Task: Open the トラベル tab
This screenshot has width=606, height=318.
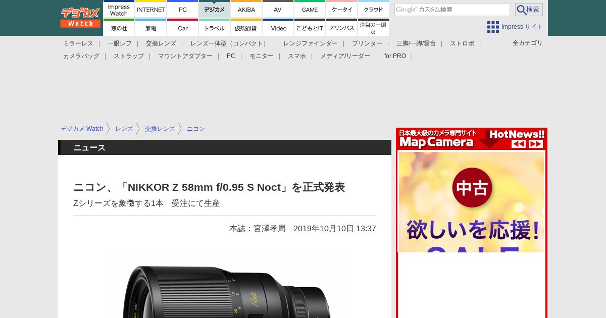Action: (x=215, y=28)
